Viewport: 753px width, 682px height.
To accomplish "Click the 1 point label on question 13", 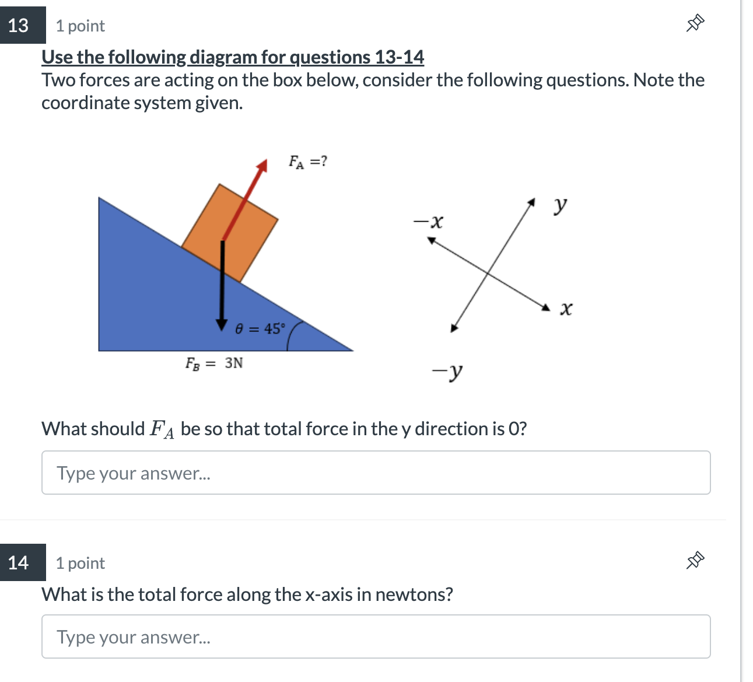I will (x=80, y=26).
